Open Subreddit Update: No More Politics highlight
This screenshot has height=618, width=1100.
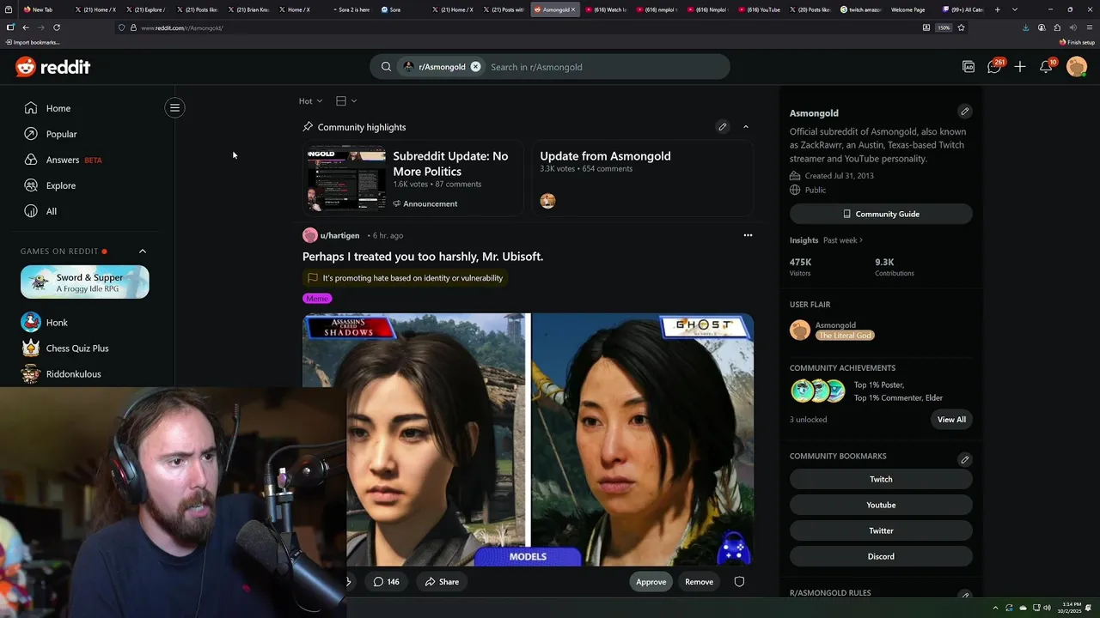tap(450, 163)
